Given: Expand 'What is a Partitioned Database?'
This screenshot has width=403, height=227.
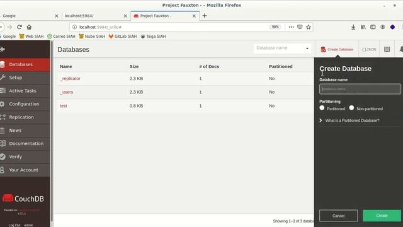Looking at the screenshot, I should [x=349, y=120].
